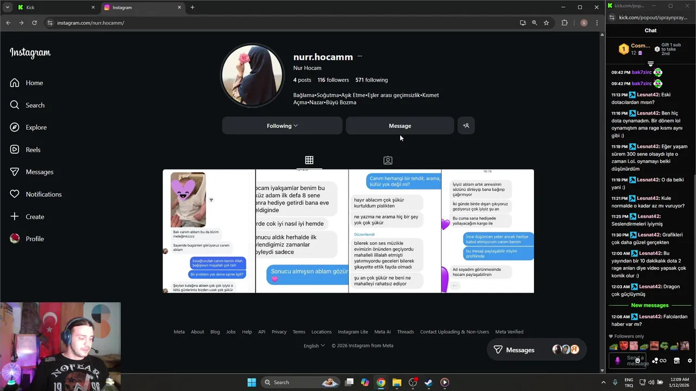Open volume control in system tray

coord(651,382)
